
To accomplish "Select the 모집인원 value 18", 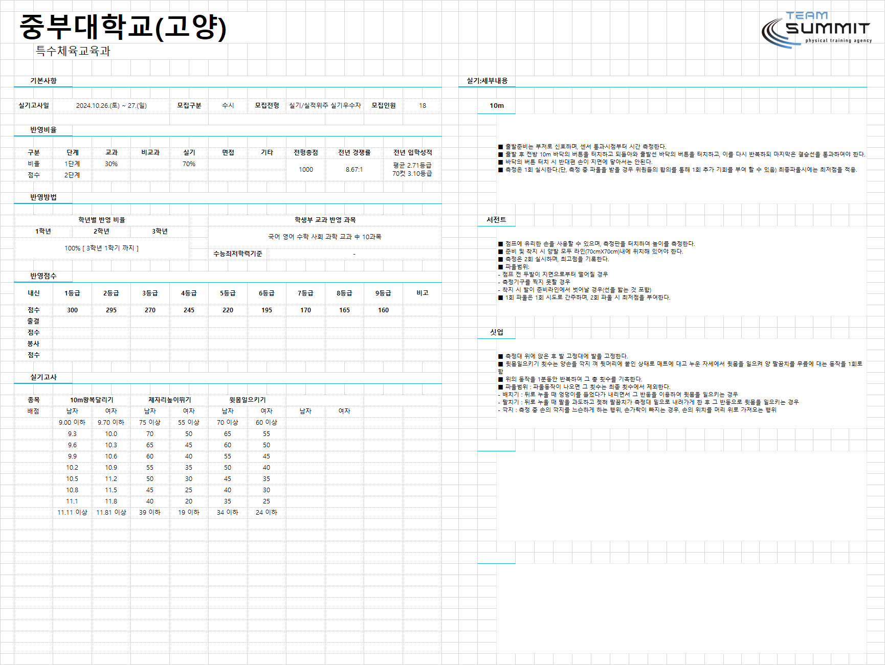I will [423, 105].
